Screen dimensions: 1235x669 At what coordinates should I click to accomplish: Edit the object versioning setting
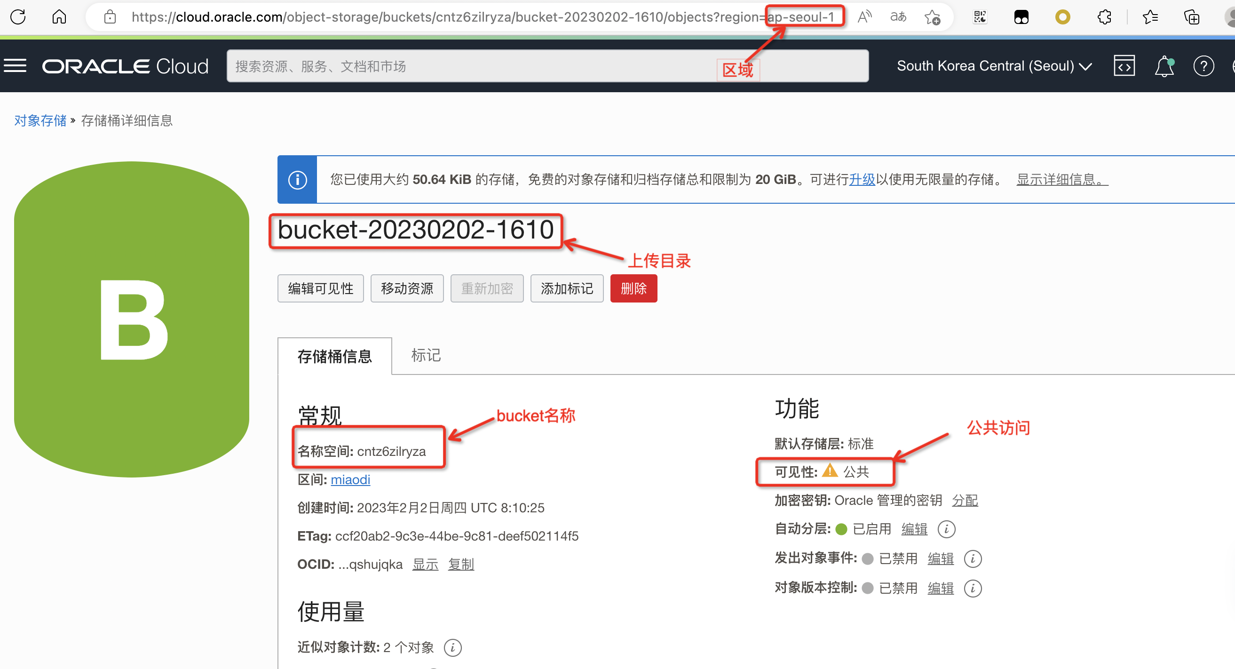point(940,588)
